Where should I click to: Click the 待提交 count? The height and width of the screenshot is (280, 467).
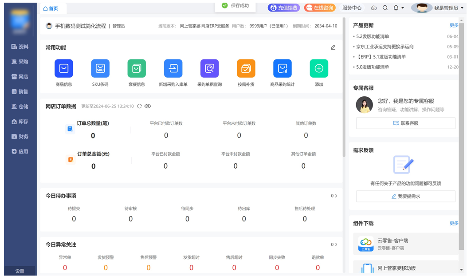coord(74,219)
